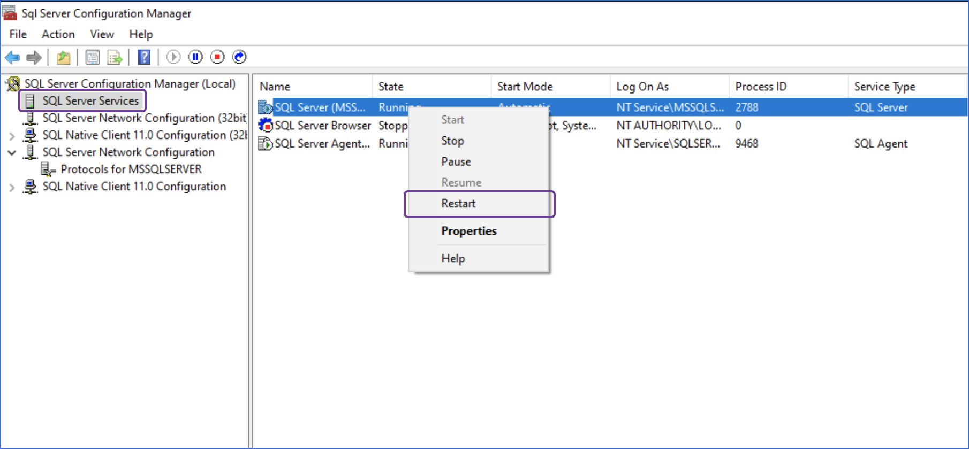Viewport: 969px width, 449px height.
Task: Choose Properties from the context menu
Action: coord(479,231)
